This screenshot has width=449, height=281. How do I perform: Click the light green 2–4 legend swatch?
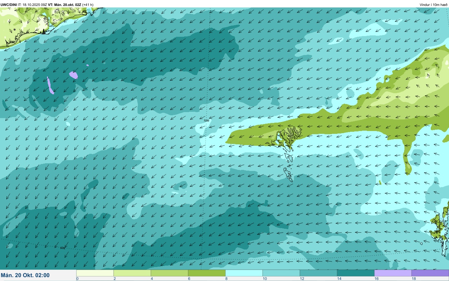click(x=132, y=273)
